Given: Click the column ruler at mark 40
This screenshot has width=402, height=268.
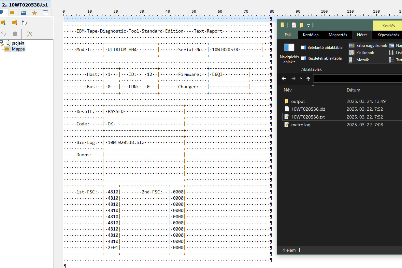Looking at the screenshot, I should tap(168, 11).
